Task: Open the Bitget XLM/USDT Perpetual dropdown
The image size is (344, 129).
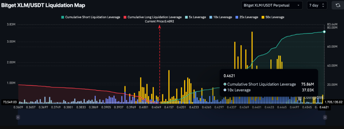Action: [272, 5]
